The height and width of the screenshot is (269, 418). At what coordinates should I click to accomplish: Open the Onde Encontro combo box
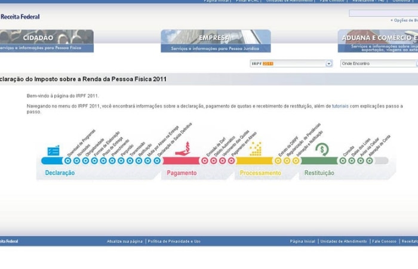pos(379,63)
